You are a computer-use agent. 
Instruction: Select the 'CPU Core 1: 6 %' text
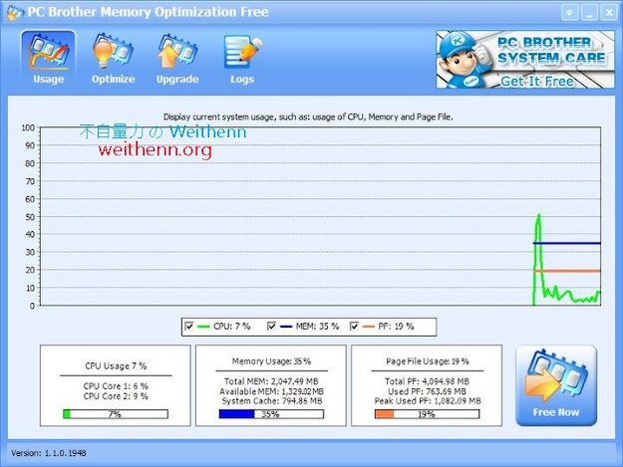[x=116, y=385]
